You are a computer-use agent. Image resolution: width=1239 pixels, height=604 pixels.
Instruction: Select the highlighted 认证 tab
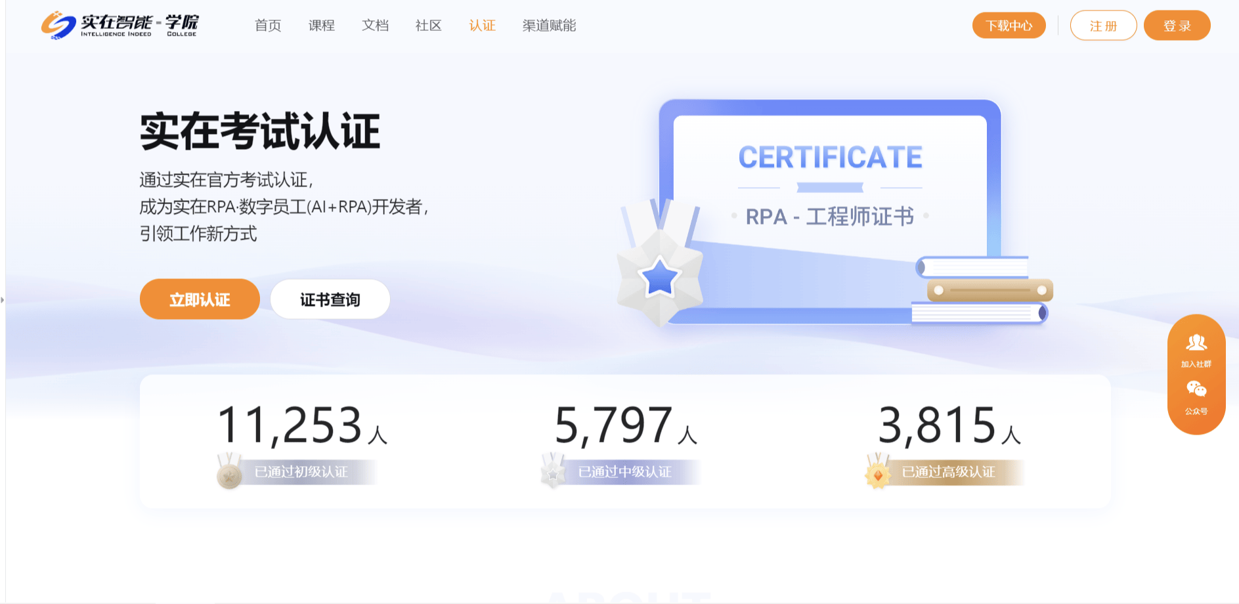click(x=482, y=26)
